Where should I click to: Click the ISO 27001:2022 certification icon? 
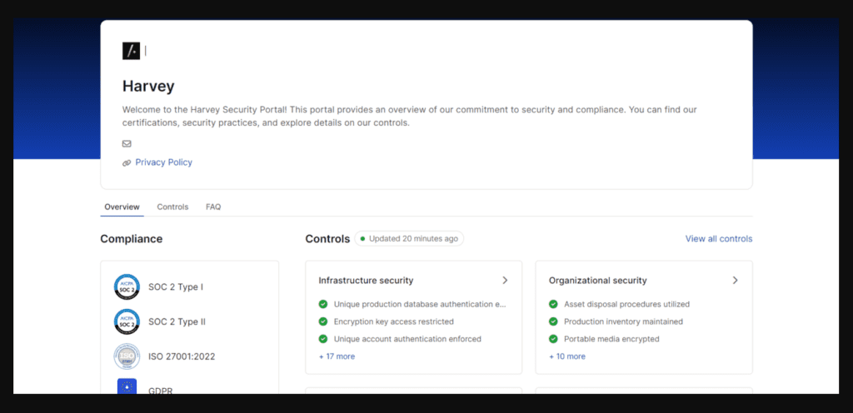[x=127, y=356]
